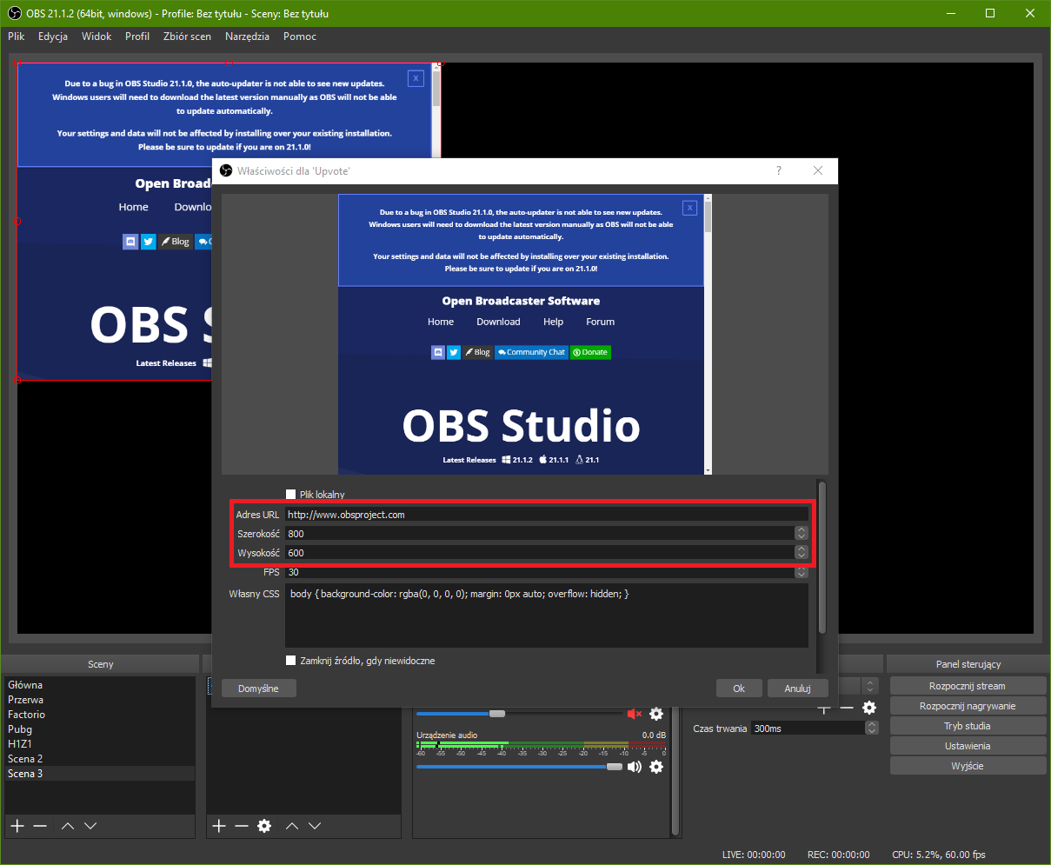The image size is (1051, 865).
Task: Enable Tryb studia button
Action: [x=967, y=726]
